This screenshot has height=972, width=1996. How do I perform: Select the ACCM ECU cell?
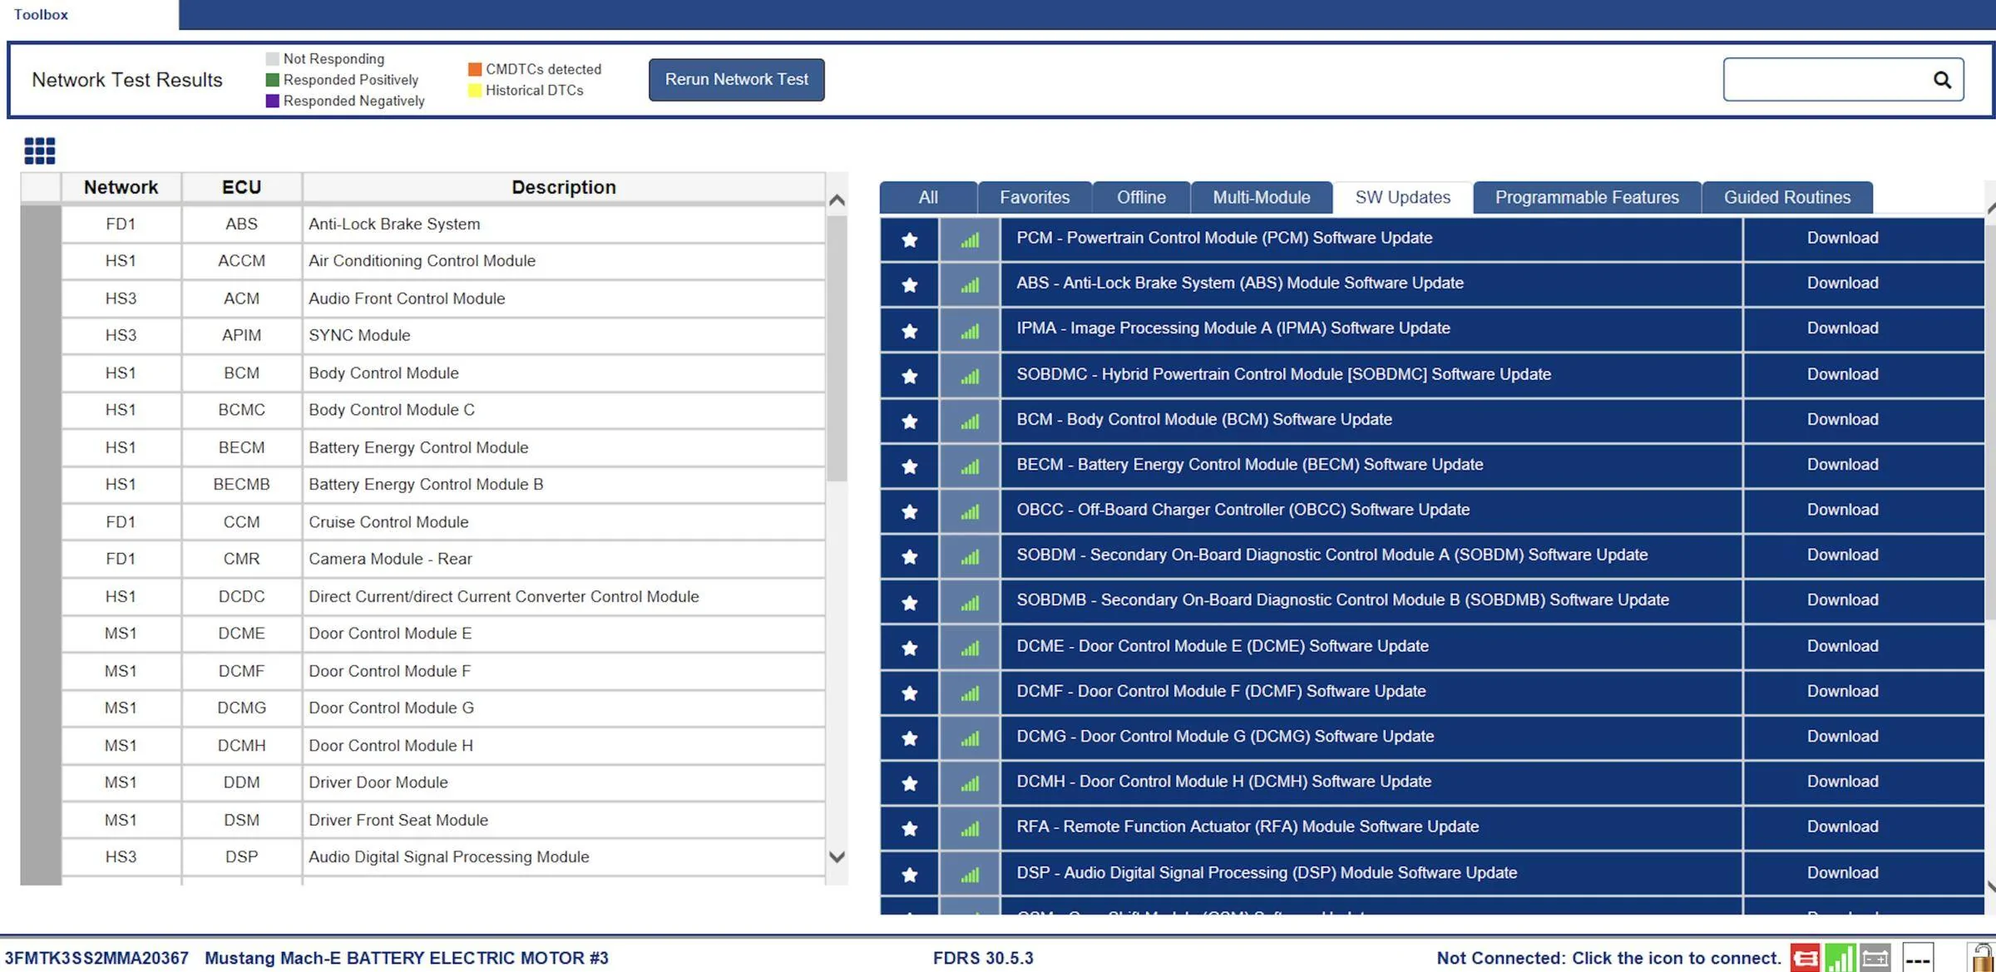(241, 261)
